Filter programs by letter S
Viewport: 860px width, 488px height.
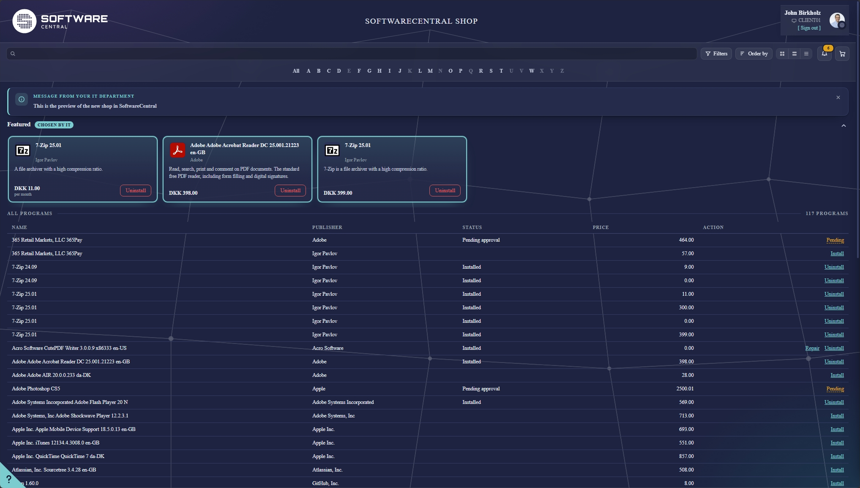(491, 71)
